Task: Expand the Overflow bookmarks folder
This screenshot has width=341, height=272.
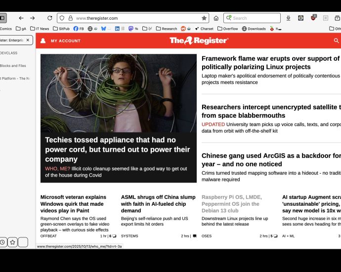Action: point(227,29)
